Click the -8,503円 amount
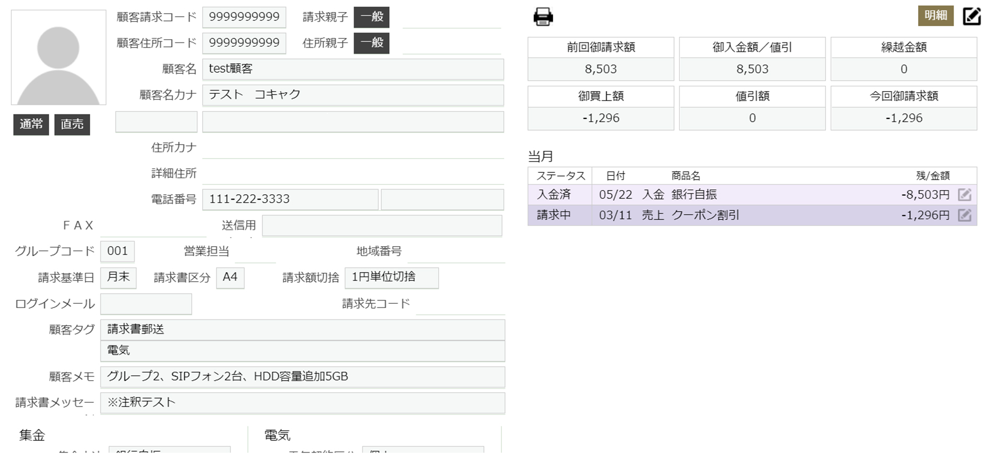The width and height of the screenshot is (993, 454). pyautogui.click(x=925, y=195)
